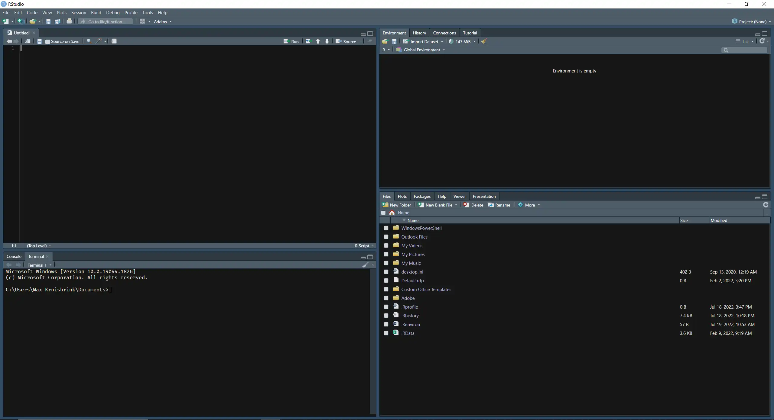Go to Home directory icon
The height and width of the screenshot is (420, 774).
[x=392, y=213]
